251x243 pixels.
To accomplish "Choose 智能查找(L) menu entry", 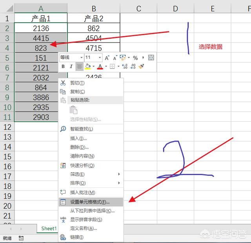I will (x=91, y=129).
